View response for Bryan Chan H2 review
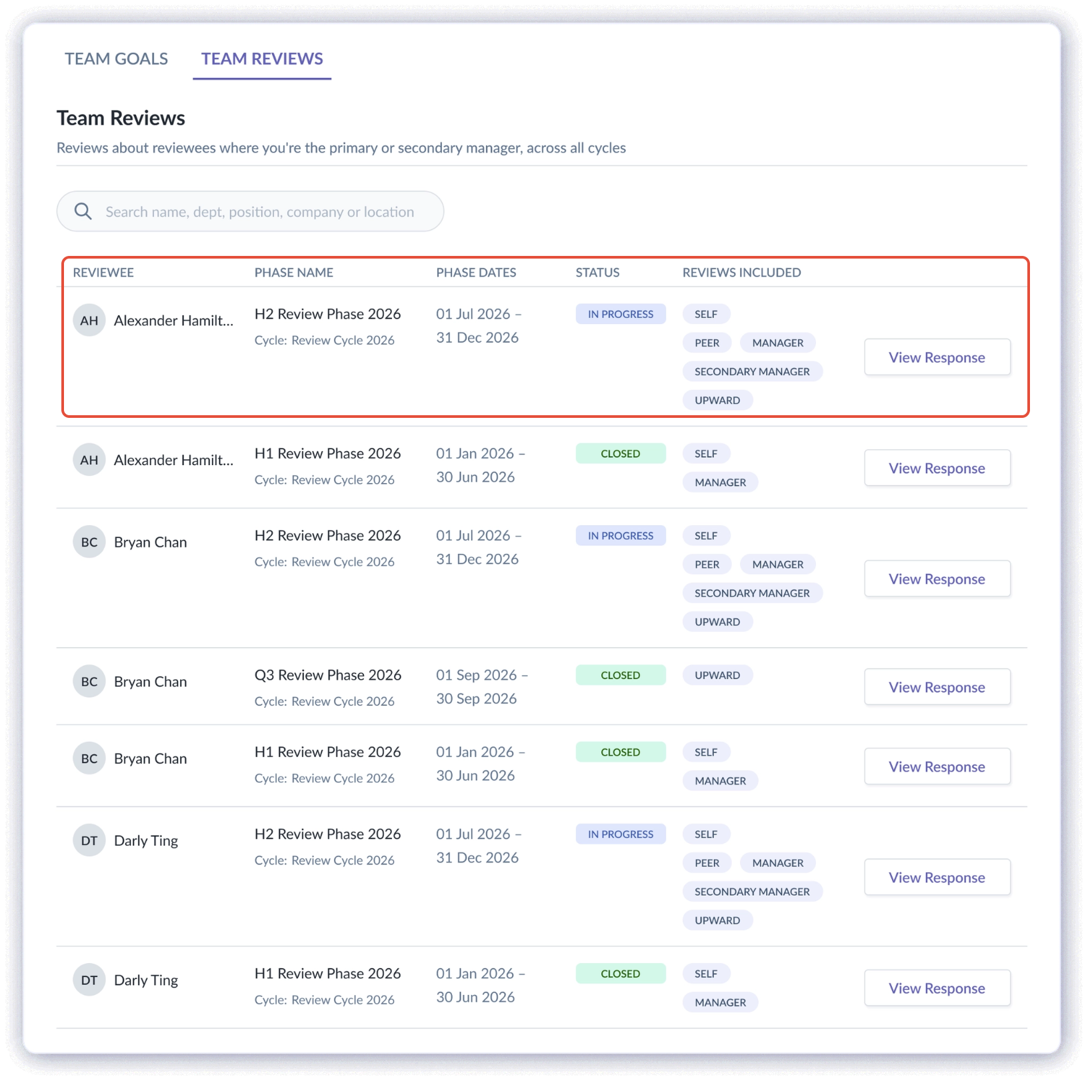The height and width of the screenshot is (1081, 1088). point(937,578)
